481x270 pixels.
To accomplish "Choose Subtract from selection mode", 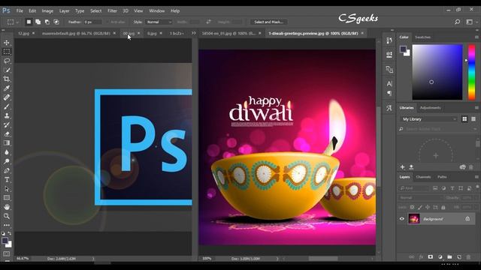I will click(x=47, y=22).
